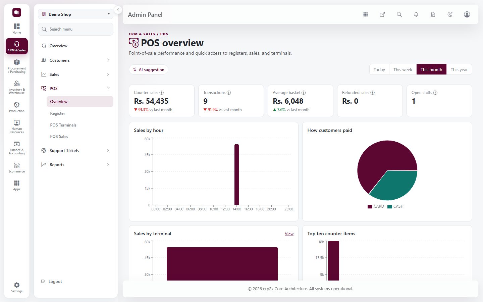
Task: Open the user profile icon
Action: pos(467,14)
